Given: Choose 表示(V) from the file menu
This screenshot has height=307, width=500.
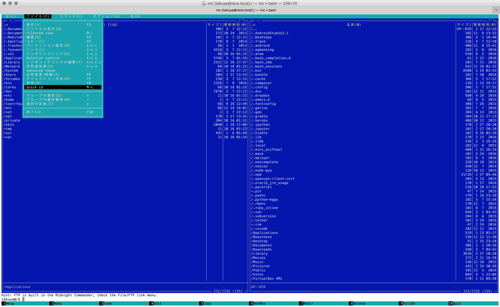Looking at the screenshot, I should [62, 25].
